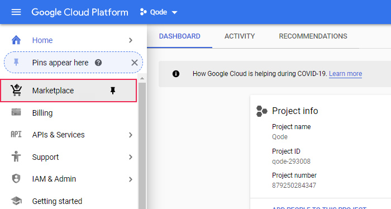Dismiss the Pins appear here hint
The image size is (391, 209).
135,63
